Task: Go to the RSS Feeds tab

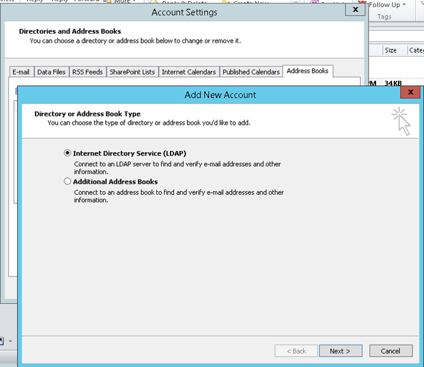Action: (x=87, y=72)
